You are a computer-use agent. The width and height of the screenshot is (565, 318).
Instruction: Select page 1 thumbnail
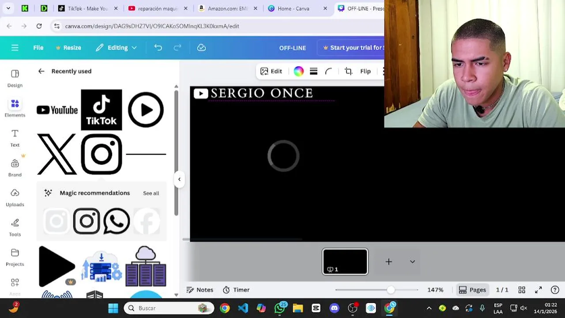[345, 262]
